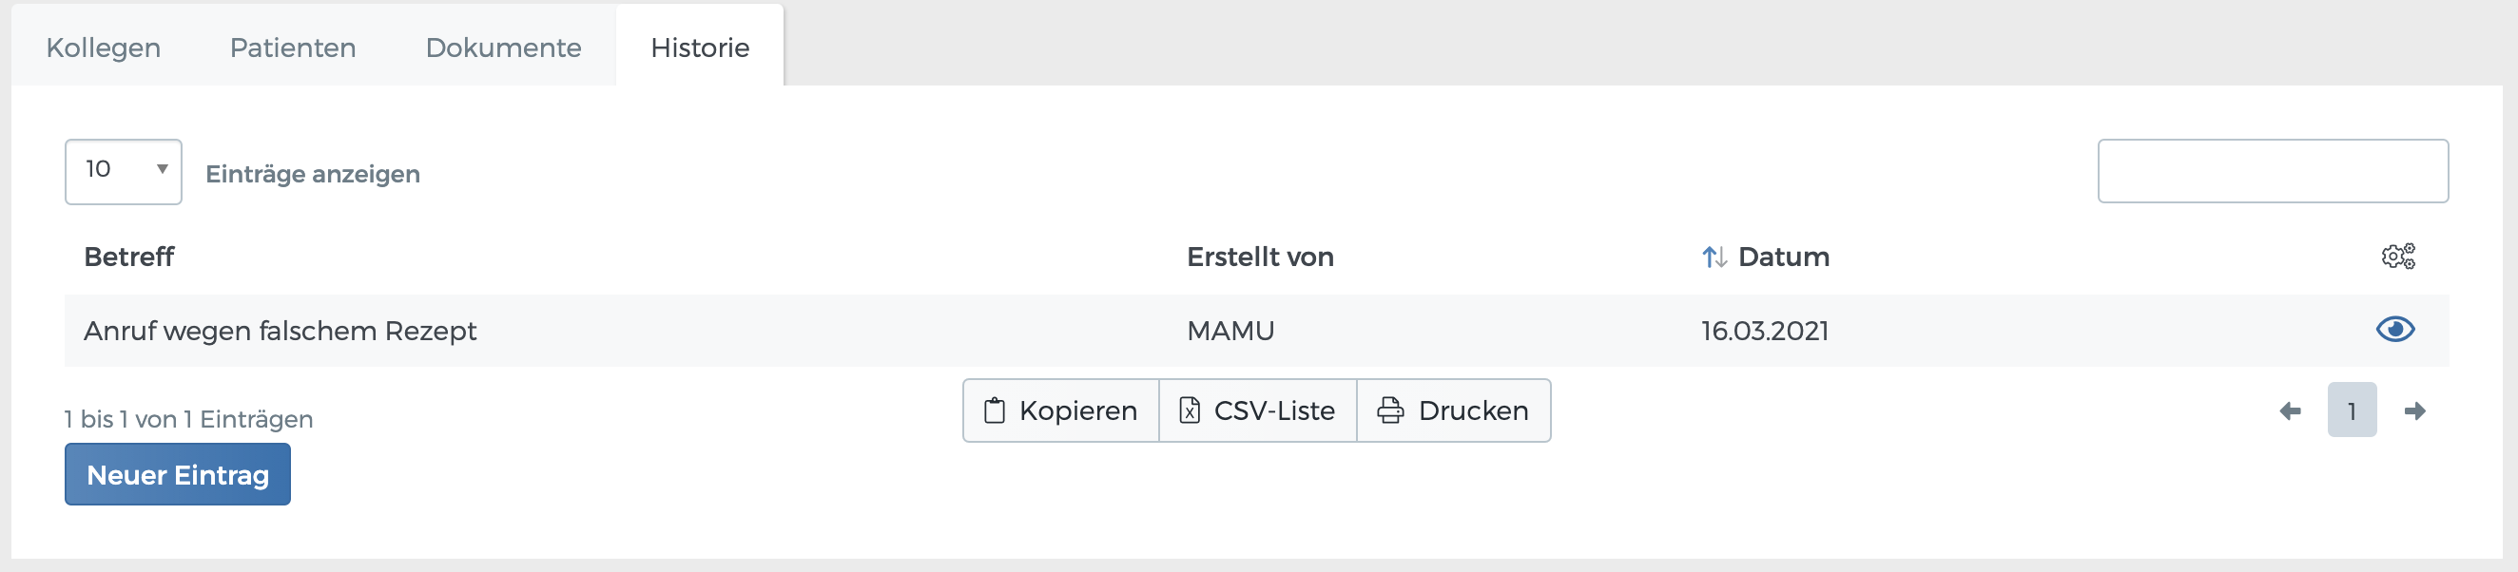
Task: Advance with the right pagination arrow
Action: (2415, 412)
